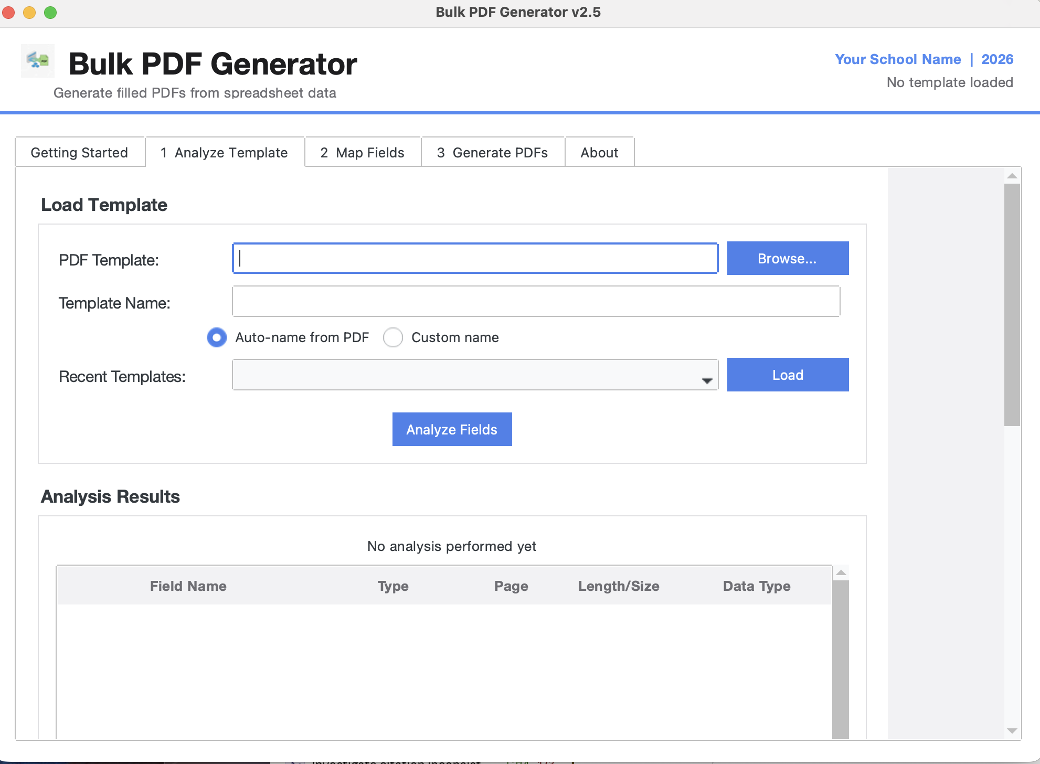Click the Template Name text box

click(x=536, y=301)
